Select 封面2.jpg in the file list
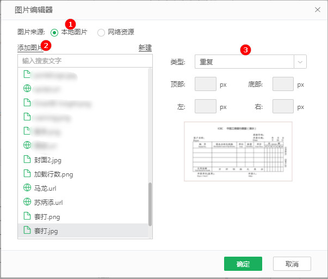This screenshot has height=279, width=328. pos(83,160)
